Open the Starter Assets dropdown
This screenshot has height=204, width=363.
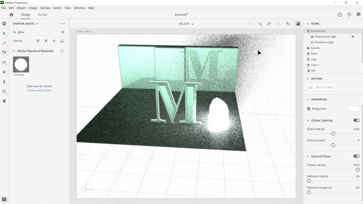pos(25,24)
